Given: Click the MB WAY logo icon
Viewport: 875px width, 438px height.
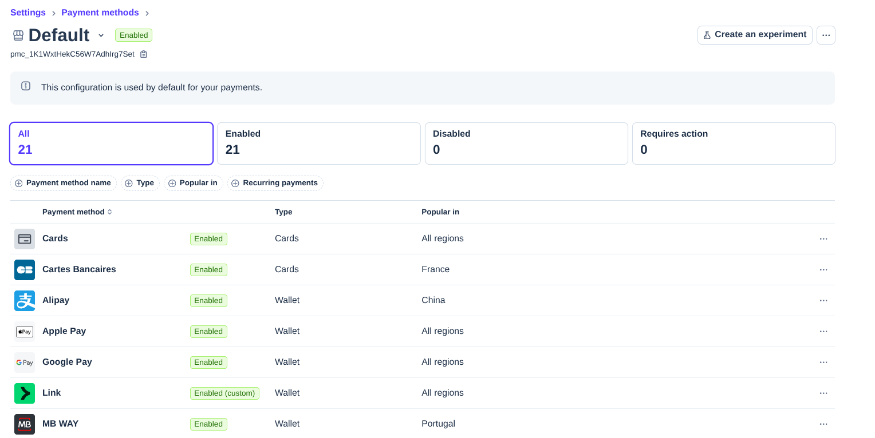Looking at the screenshot, I should 25,424.
